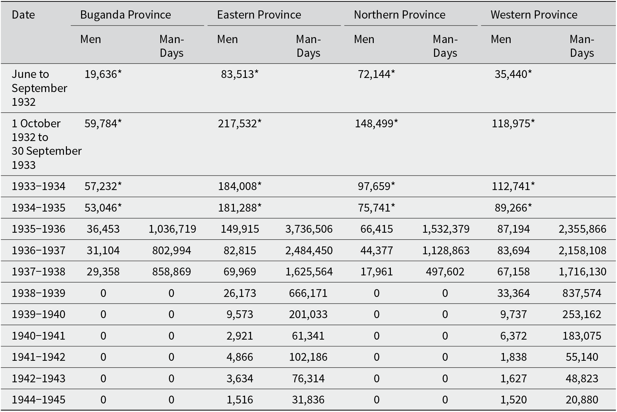Screen dimensions: 617x412
Task: Select the June to September 1932 row label
Action: 39,88
